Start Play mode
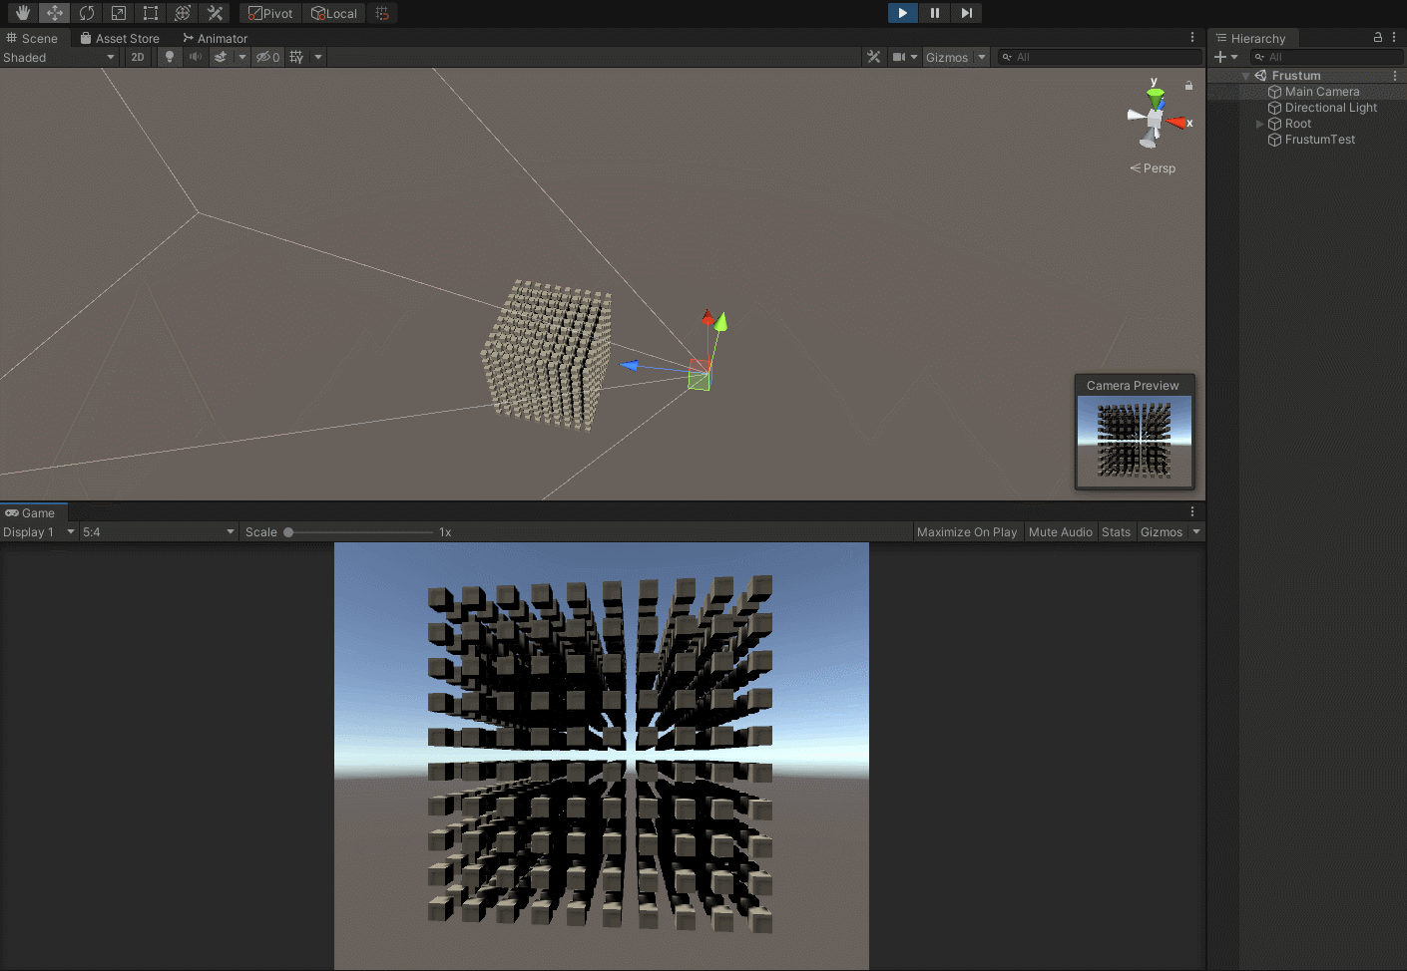 [902, 13]
